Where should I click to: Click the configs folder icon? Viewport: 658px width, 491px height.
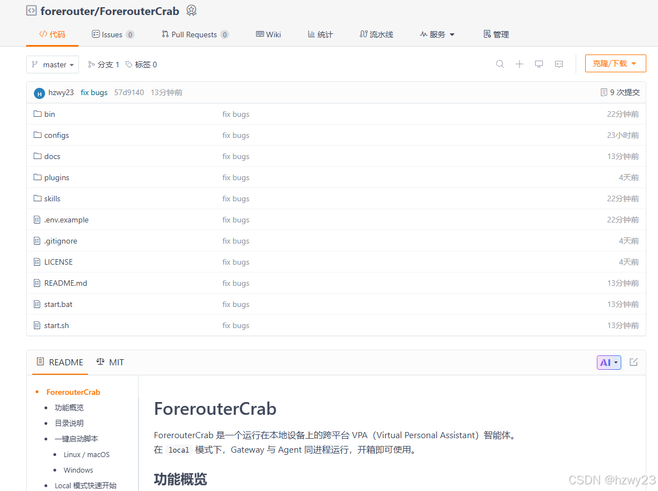pos(37,135)
